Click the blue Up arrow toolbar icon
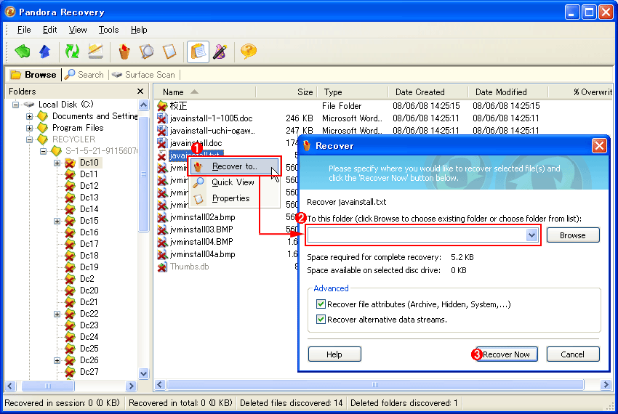The width and height of the screenshot is (618, 414). click(45, 52)
